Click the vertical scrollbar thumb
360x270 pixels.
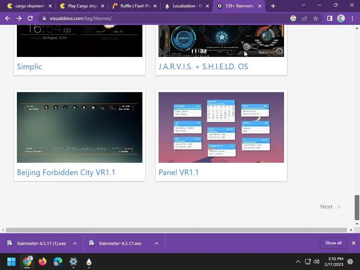point(357,207)
